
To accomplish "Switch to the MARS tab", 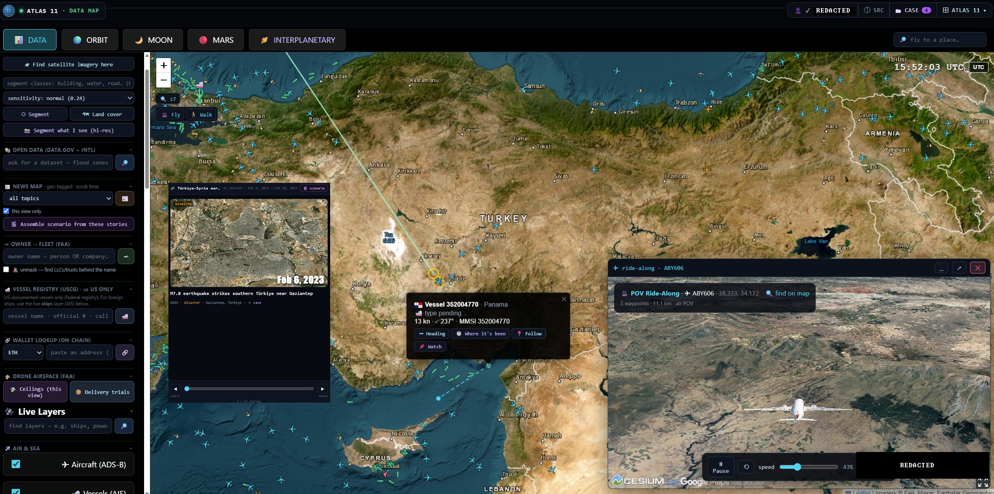I will [x=216, y=40].
